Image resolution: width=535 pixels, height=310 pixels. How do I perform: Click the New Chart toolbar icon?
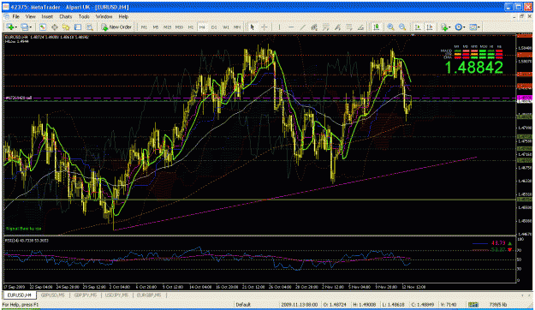9,27
